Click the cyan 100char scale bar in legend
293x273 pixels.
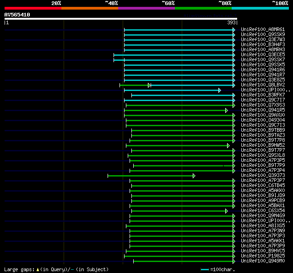(205, 269)
